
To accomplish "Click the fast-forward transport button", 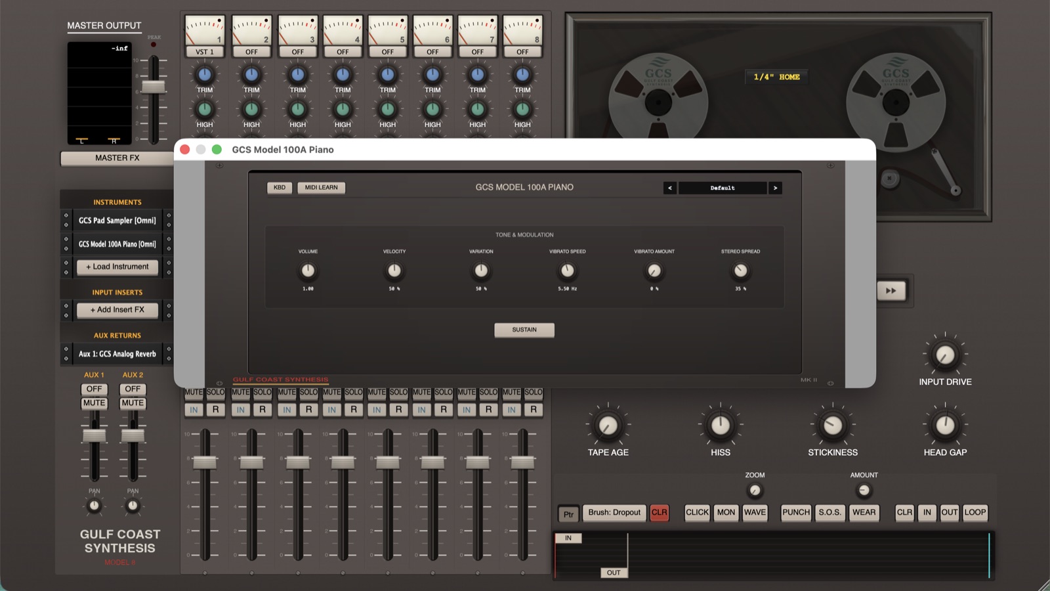I will click(891, 291).
